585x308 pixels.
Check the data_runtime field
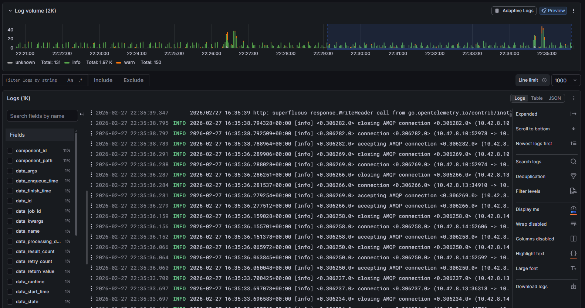tap(10, 282)
